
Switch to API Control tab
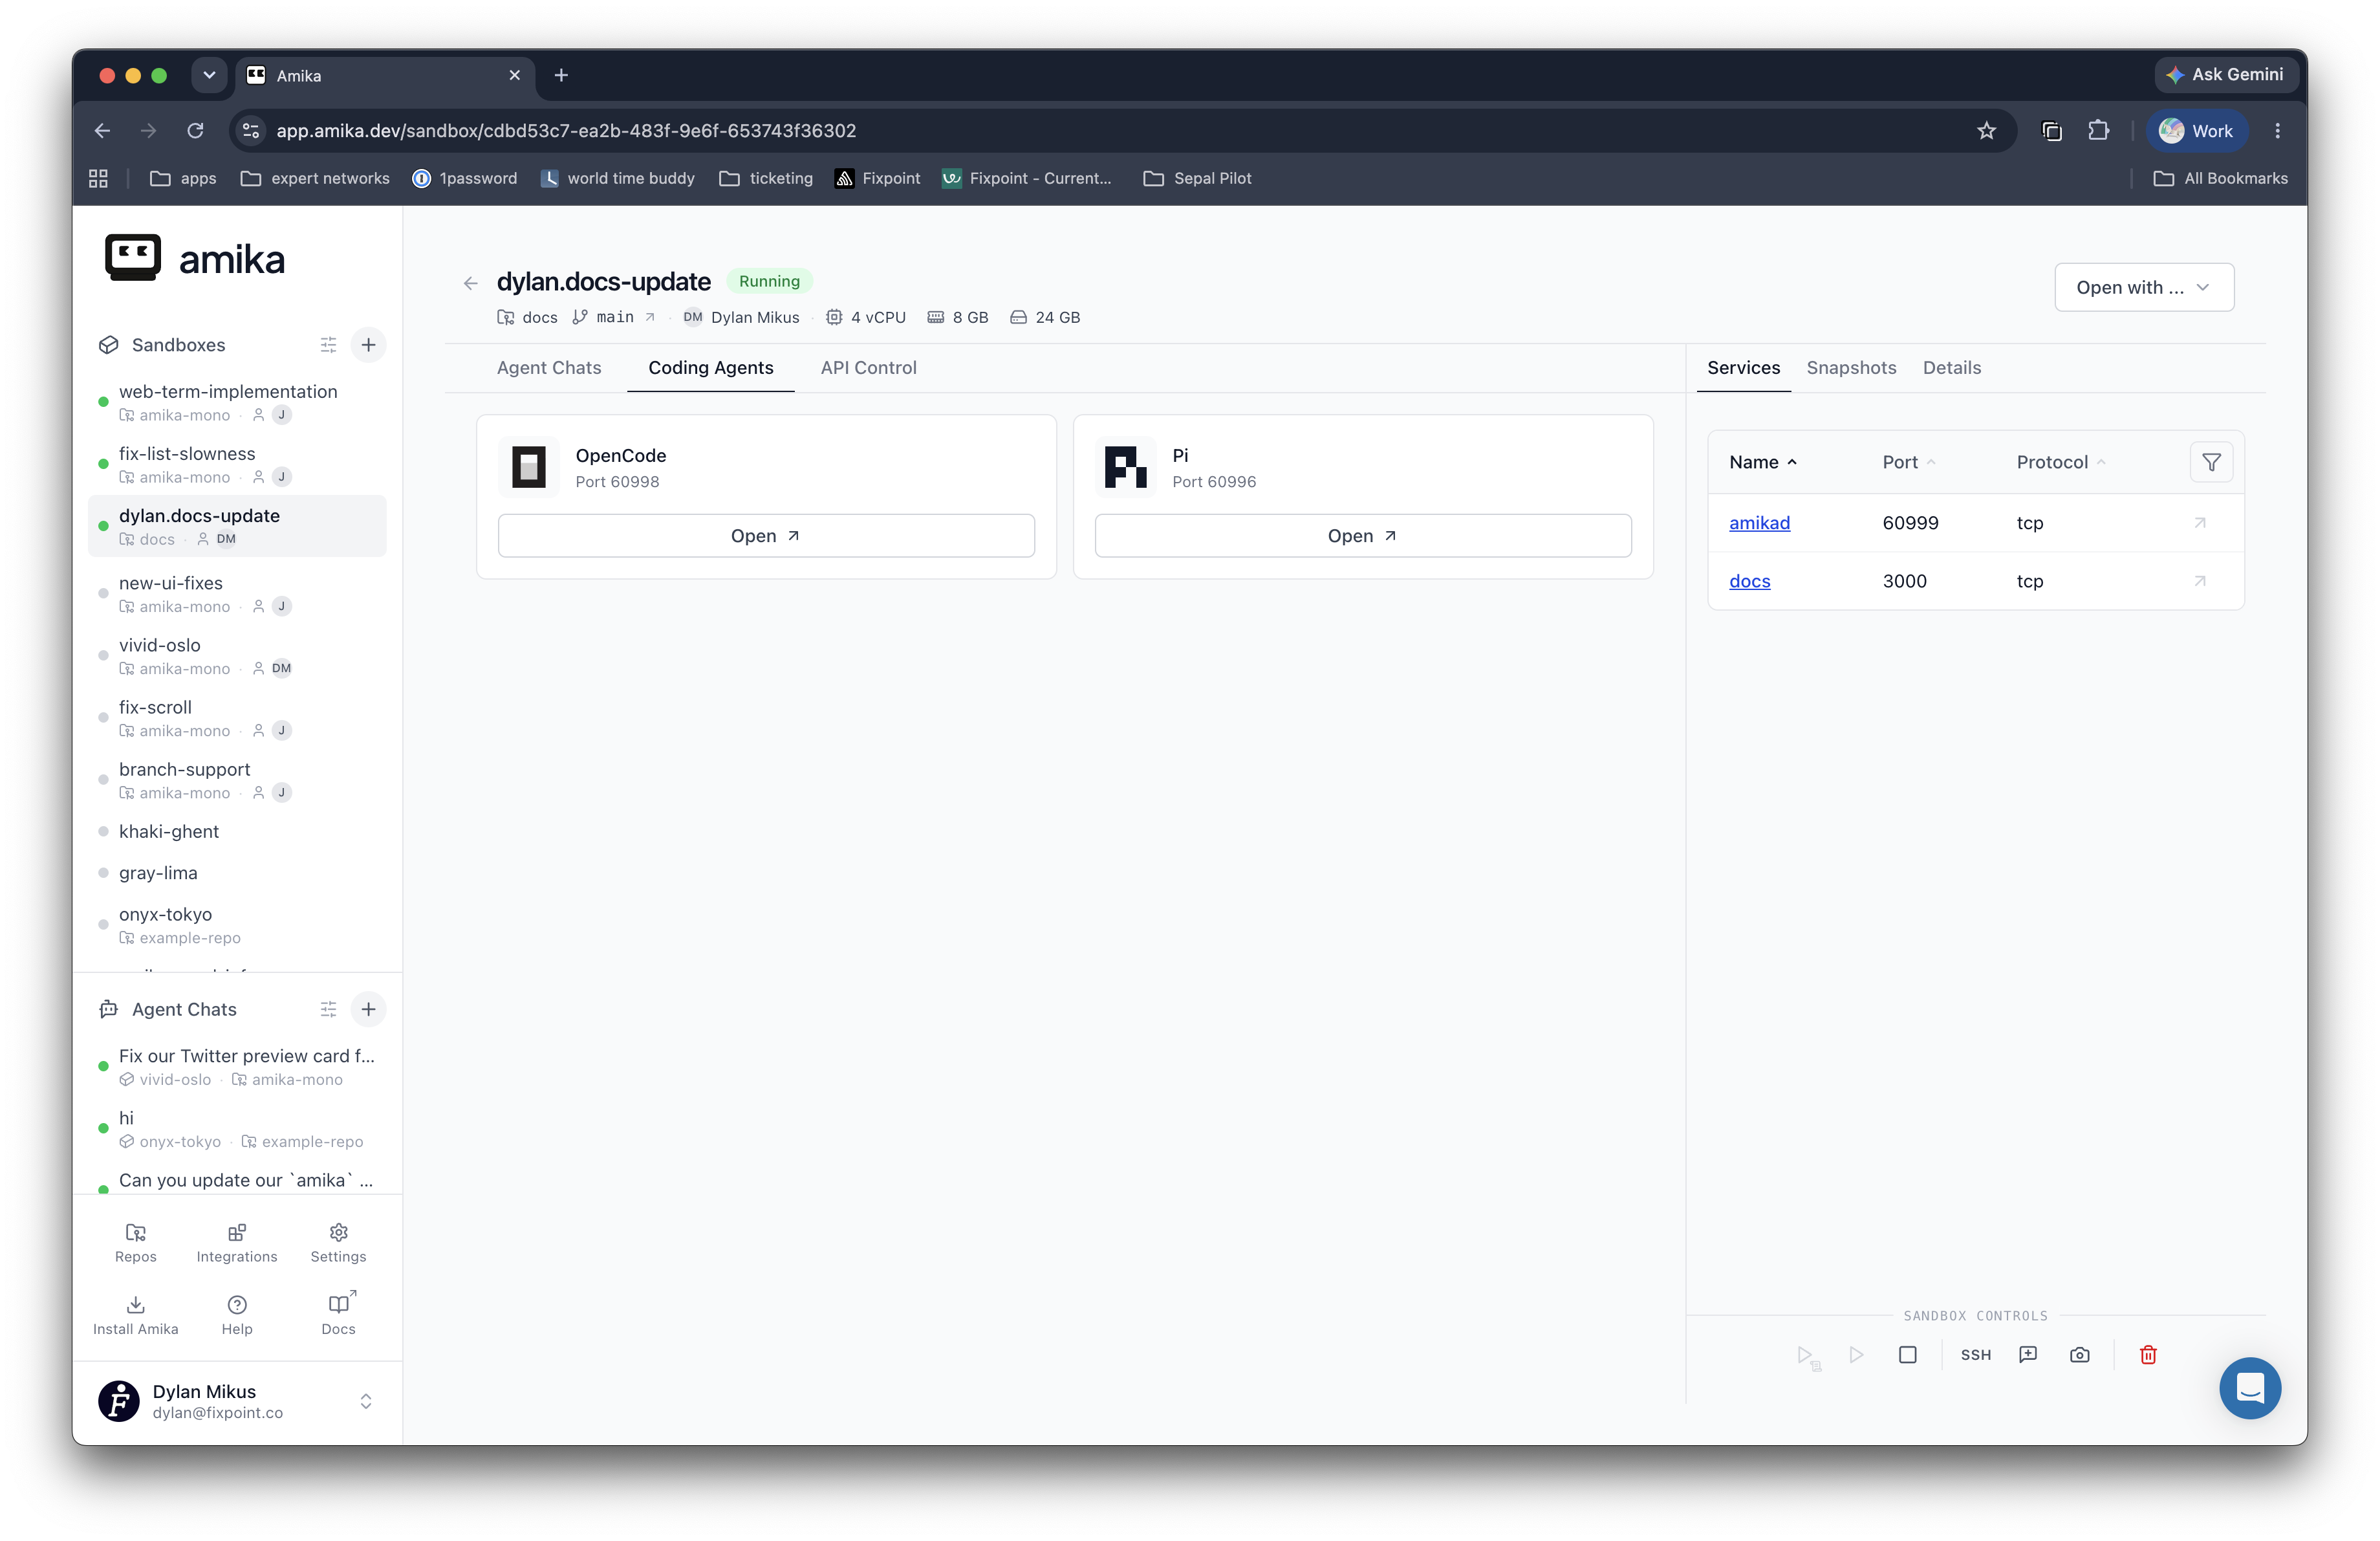click(x=868, y=368)
